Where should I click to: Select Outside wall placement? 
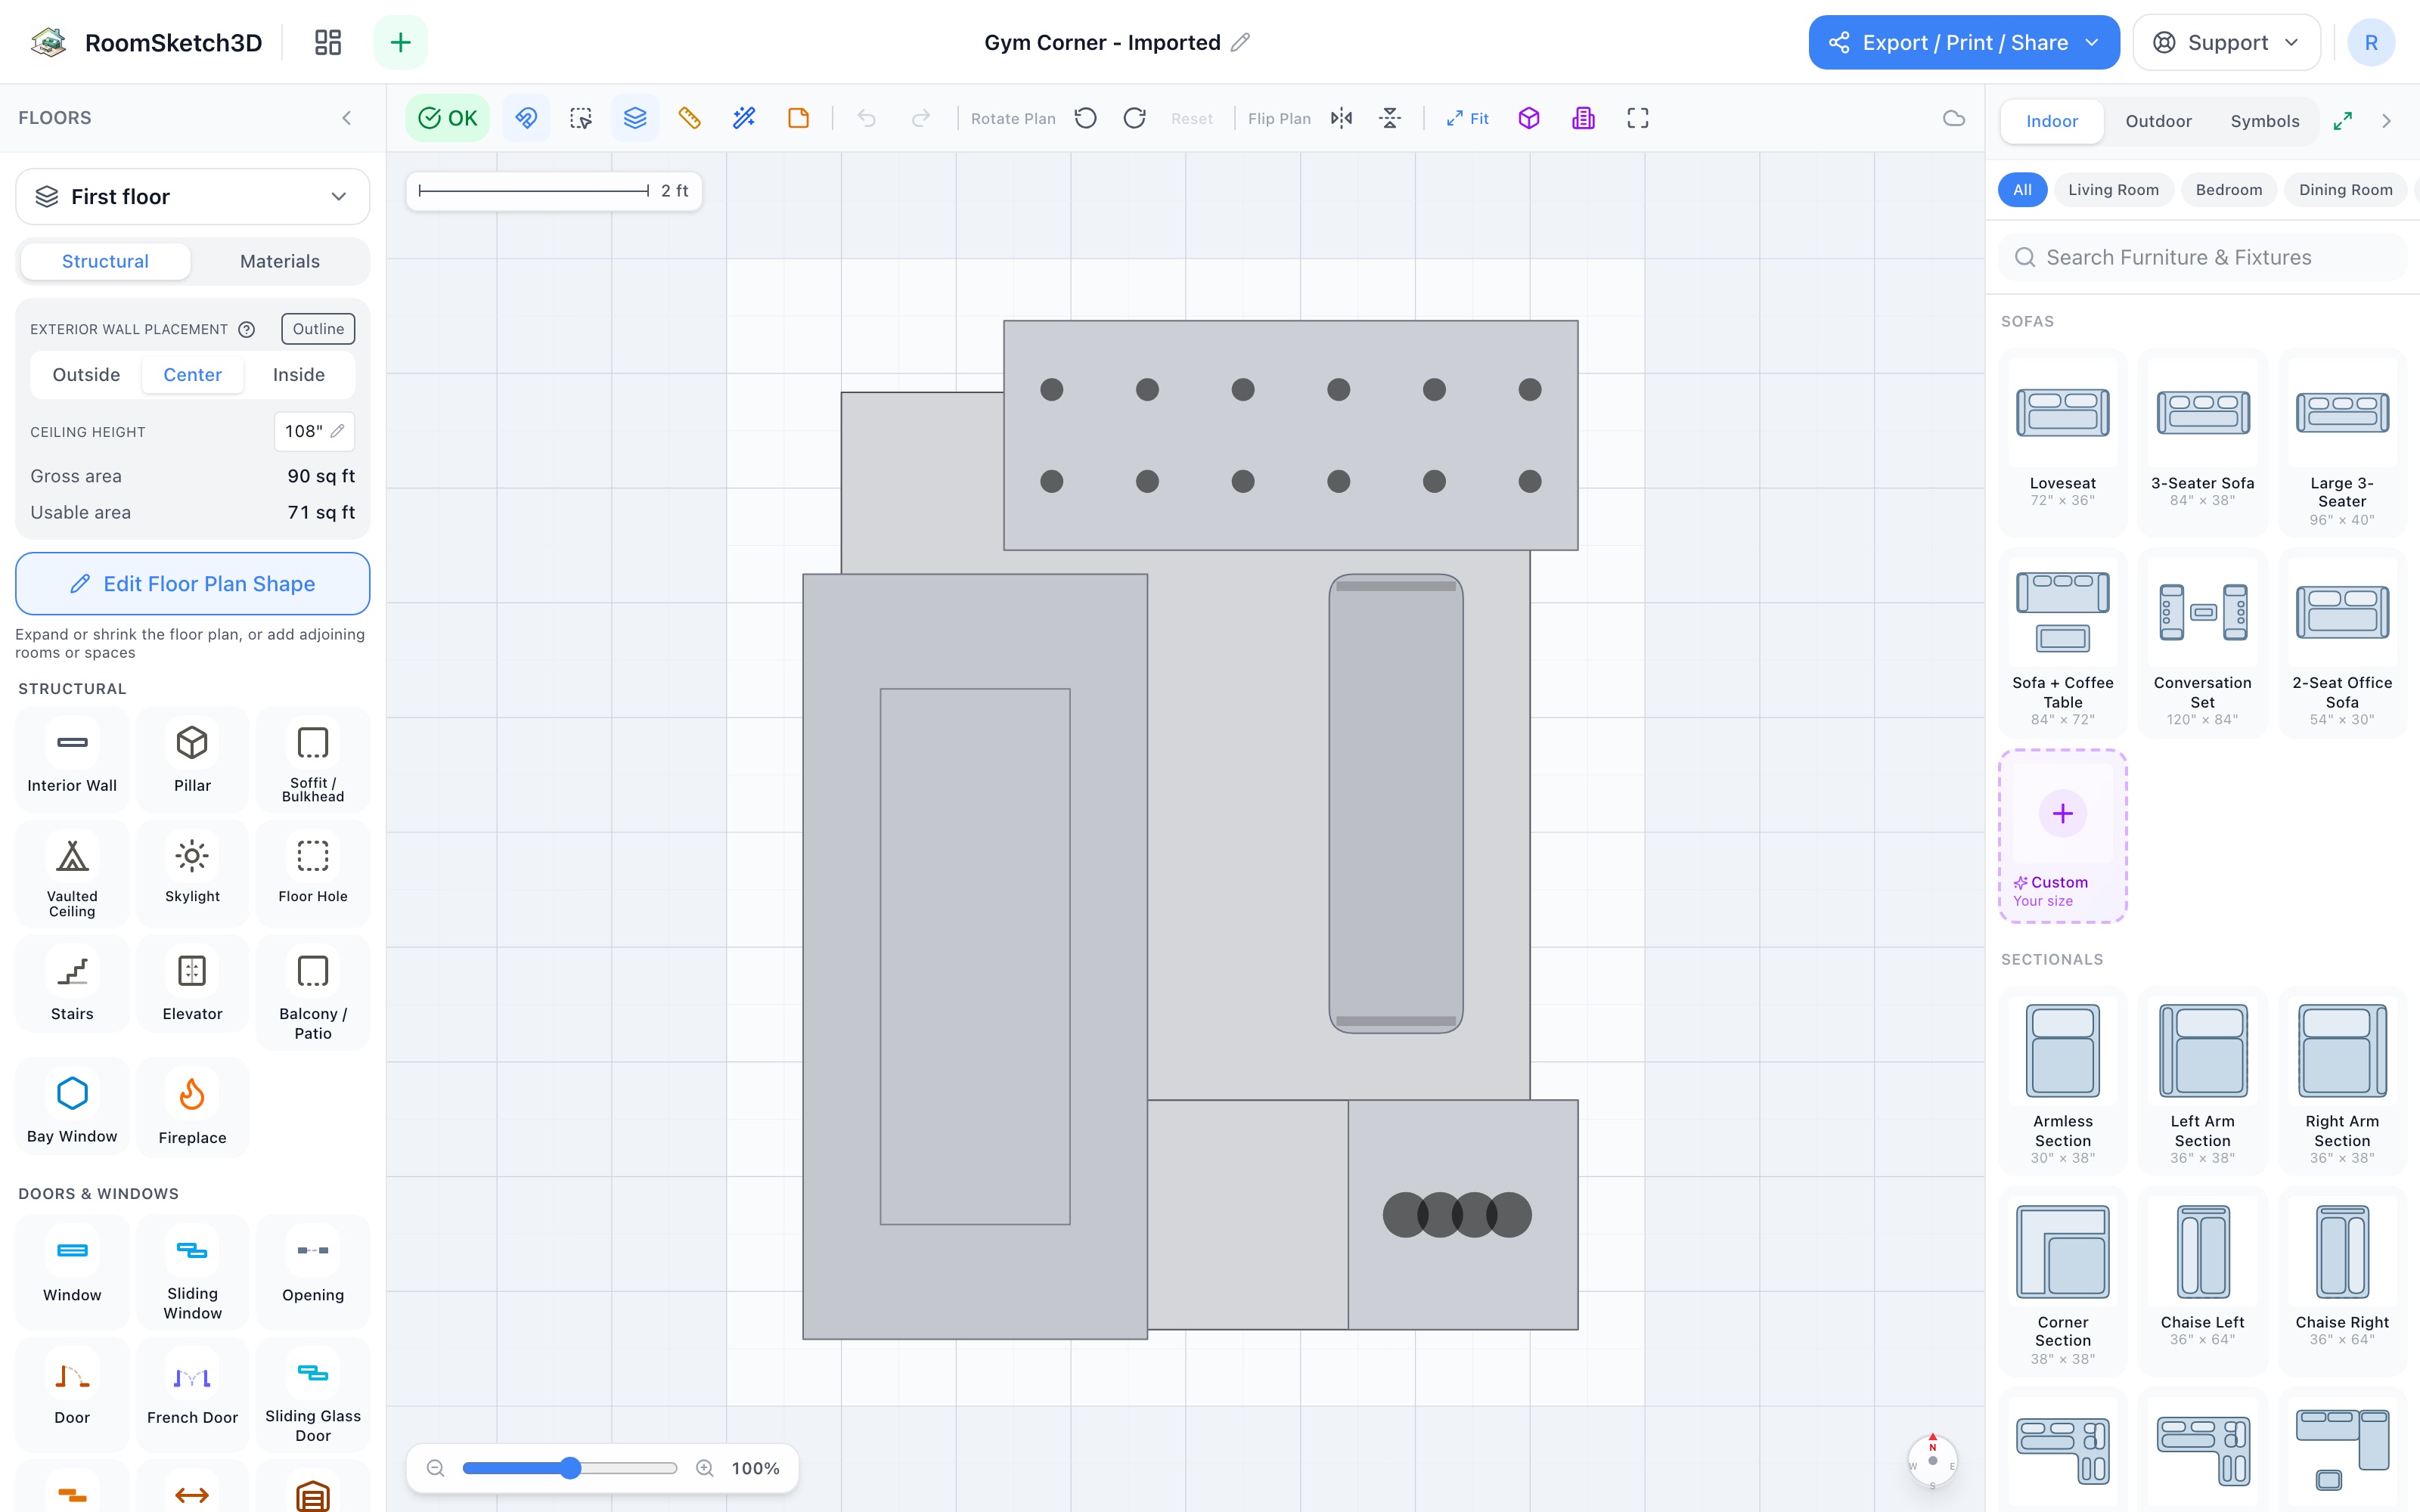pyautogui.click(x=86, y=374)
